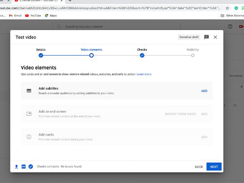This screenshot has width=244, height=183.
Task: Click the Visibility step circle
Action: point(193,55)
